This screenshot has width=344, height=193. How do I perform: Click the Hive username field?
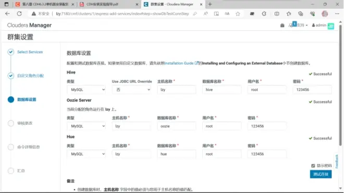pyautogui.click(x=267, y=89)
